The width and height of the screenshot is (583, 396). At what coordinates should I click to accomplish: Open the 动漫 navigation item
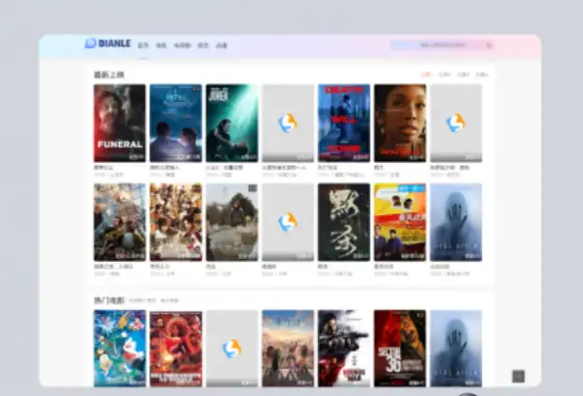pyautogui.click(x=222, y=45)
